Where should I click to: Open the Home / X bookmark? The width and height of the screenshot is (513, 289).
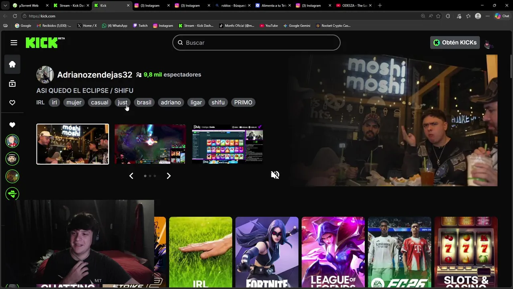tap(87, 26)
